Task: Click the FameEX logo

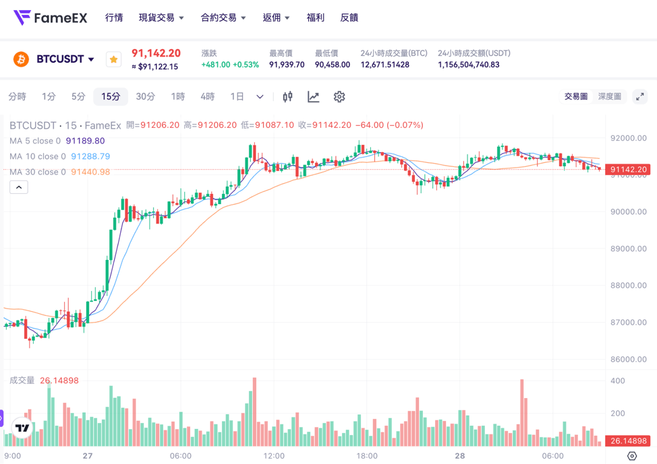Action: click(x=51, y=18)
